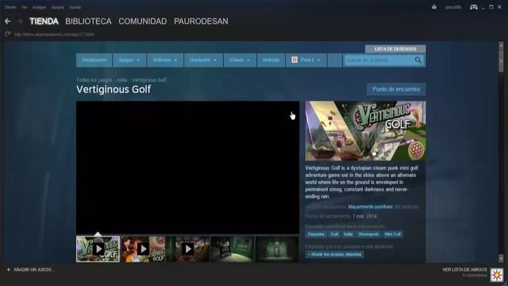
Task: Click the Punto de encuentro button
Action: tap(396, 89)
